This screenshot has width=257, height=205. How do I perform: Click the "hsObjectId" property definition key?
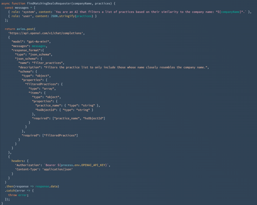click(x=46, y=110)
